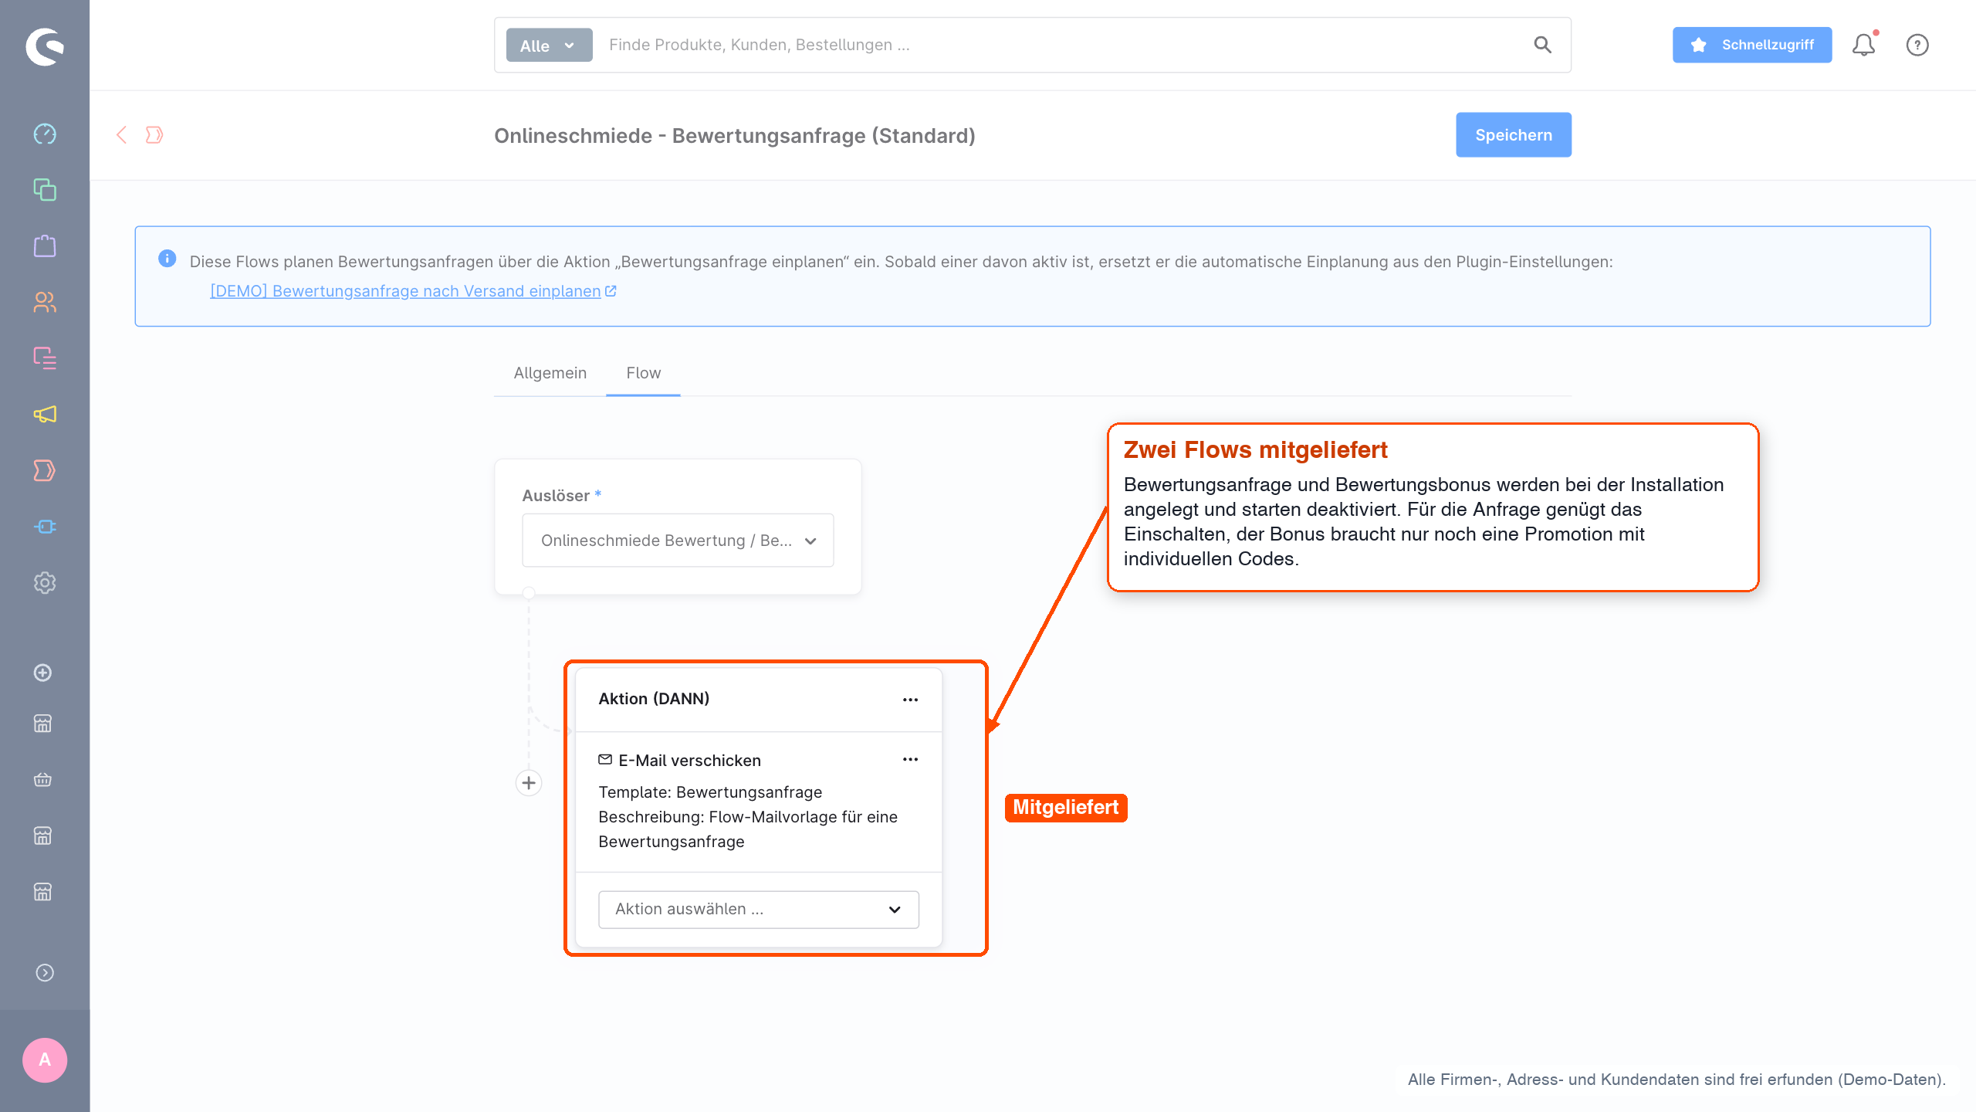Screen dimensions: 1976x1112
Task: Open the Auslöser trigger dropdown
Action: click(678, 541)
